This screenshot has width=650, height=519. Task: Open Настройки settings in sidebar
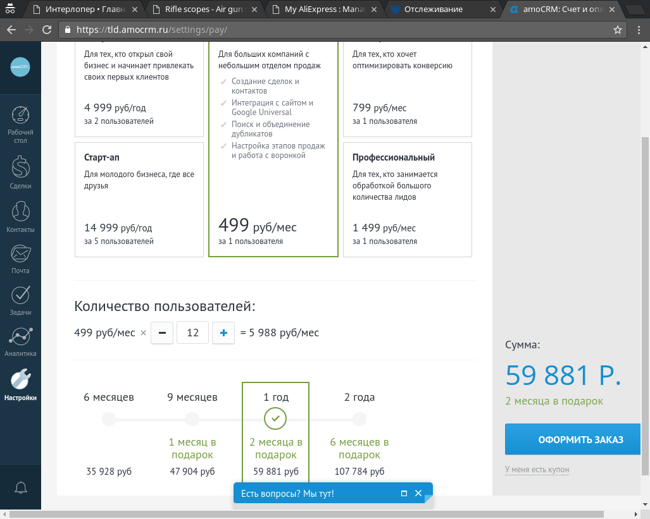pyautogui.click(x=20, y=385)
